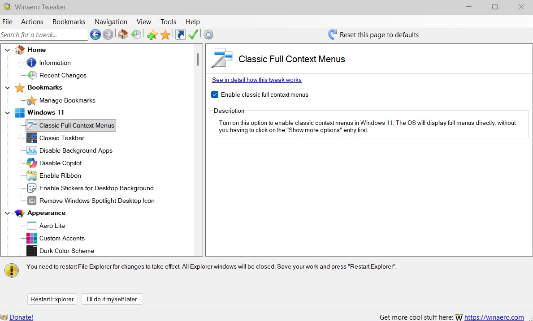533x321 pixels.
Task: Click the Winaero W logo icon
Action: coord(459,317)
